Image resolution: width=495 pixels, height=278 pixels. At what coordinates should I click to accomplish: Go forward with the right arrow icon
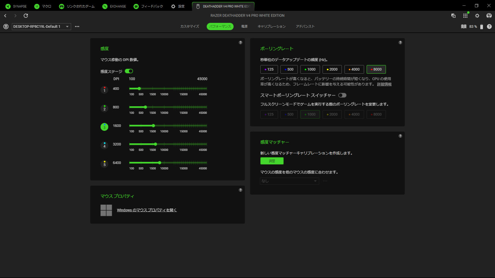[15, 16]
